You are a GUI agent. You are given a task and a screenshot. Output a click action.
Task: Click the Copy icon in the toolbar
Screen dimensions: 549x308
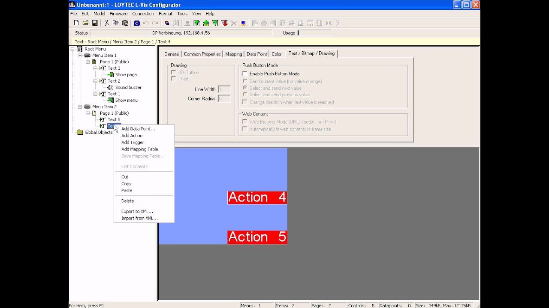click(x=116, y=23)
